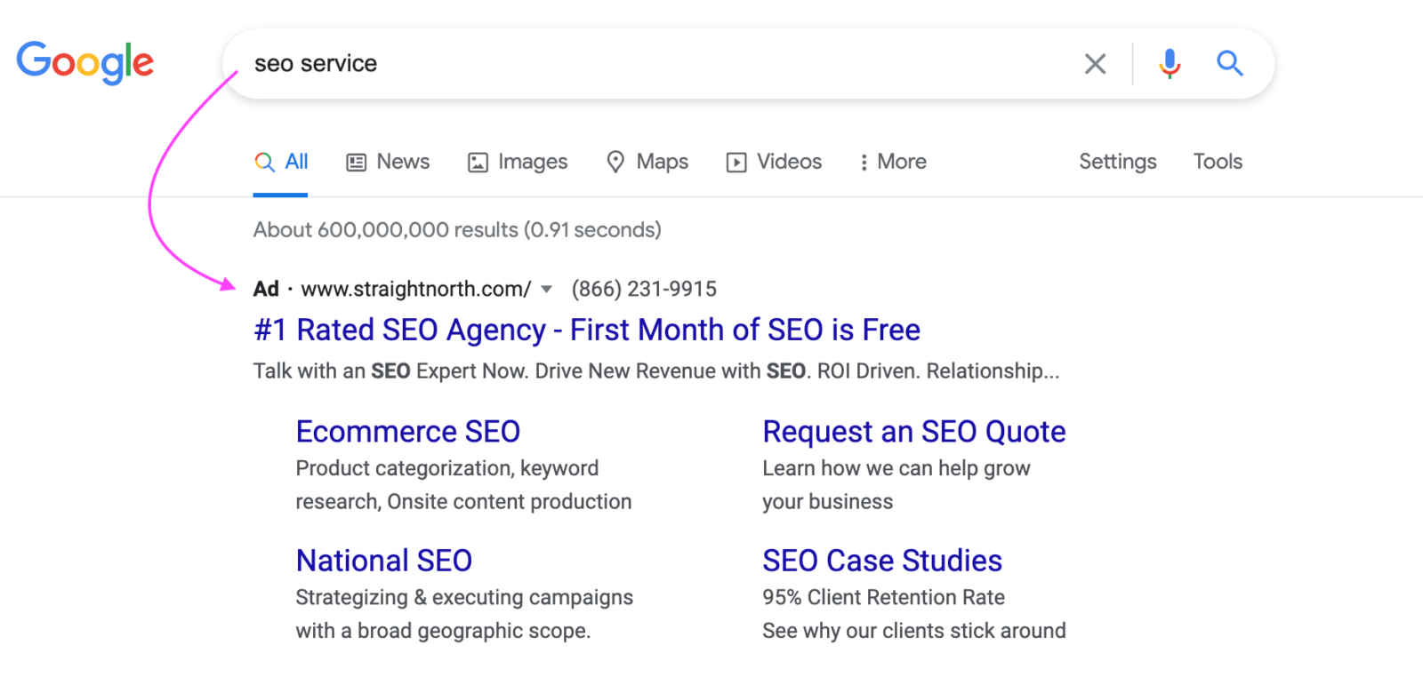This screenshot has width=1423, height=685.
Task: Click the Google logo
Action: pyautogui.click(x=85, y=62)
